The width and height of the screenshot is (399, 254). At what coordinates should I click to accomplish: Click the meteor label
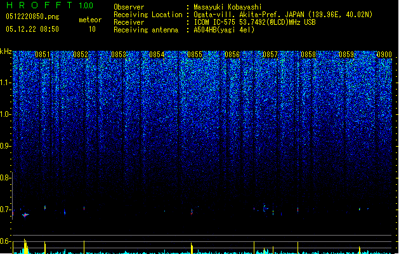pos(90,20)
